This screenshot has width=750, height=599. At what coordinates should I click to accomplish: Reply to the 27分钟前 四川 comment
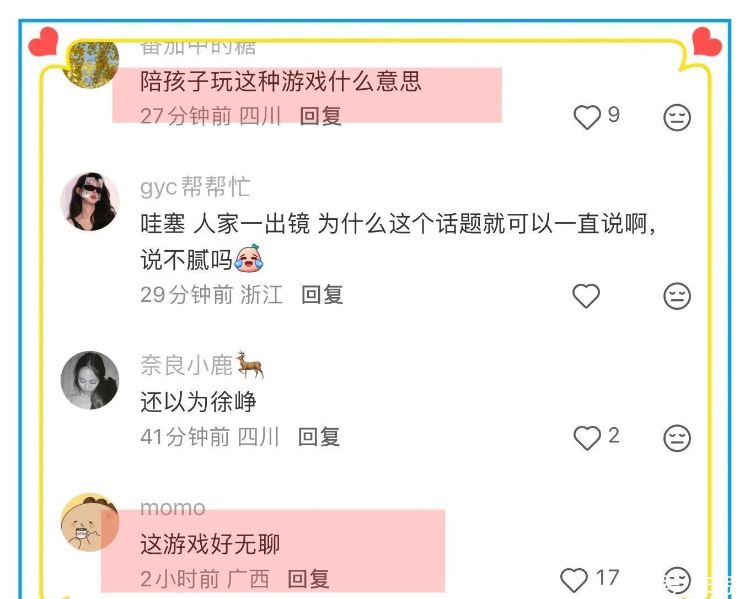coord(320,116)
